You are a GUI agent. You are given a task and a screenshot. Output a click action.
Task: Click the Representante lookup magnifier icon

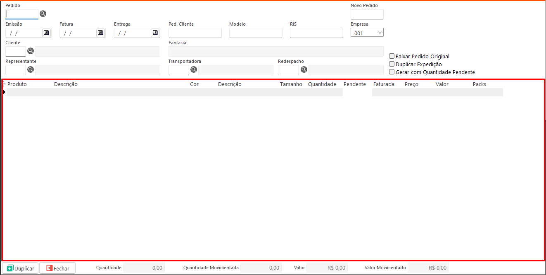[31, 70]
